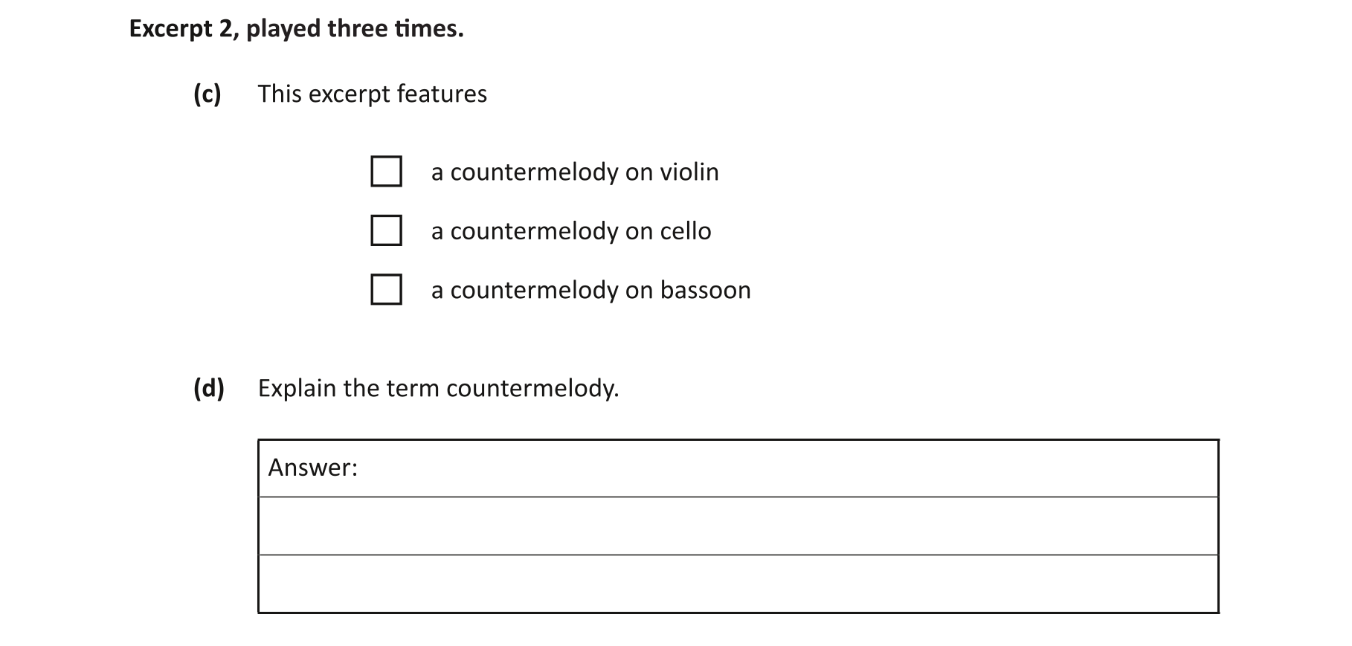
Task: Click 'countermelody' in the violin option
Action: 534,172
